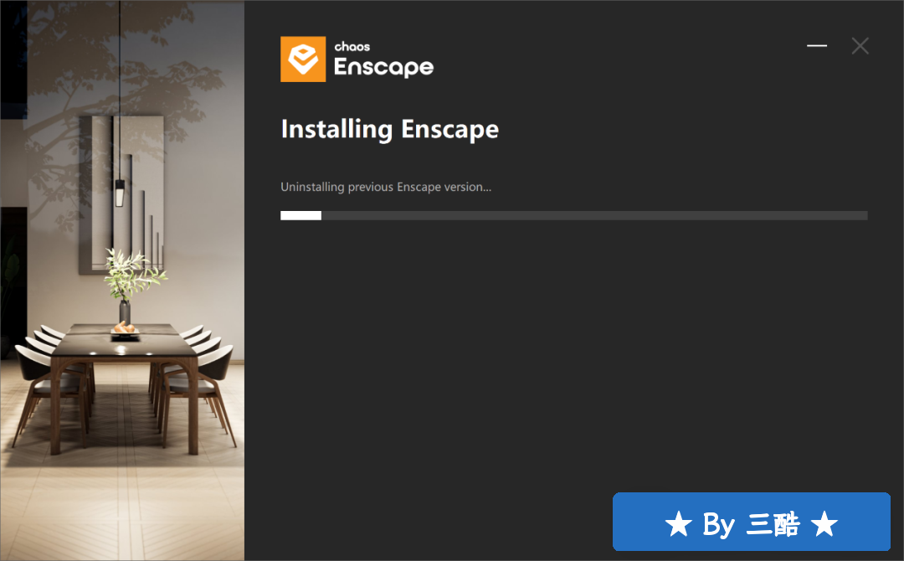Click the 'By 三酷' blue banner text
Viewport: 904px width, 561px height.
751,524
